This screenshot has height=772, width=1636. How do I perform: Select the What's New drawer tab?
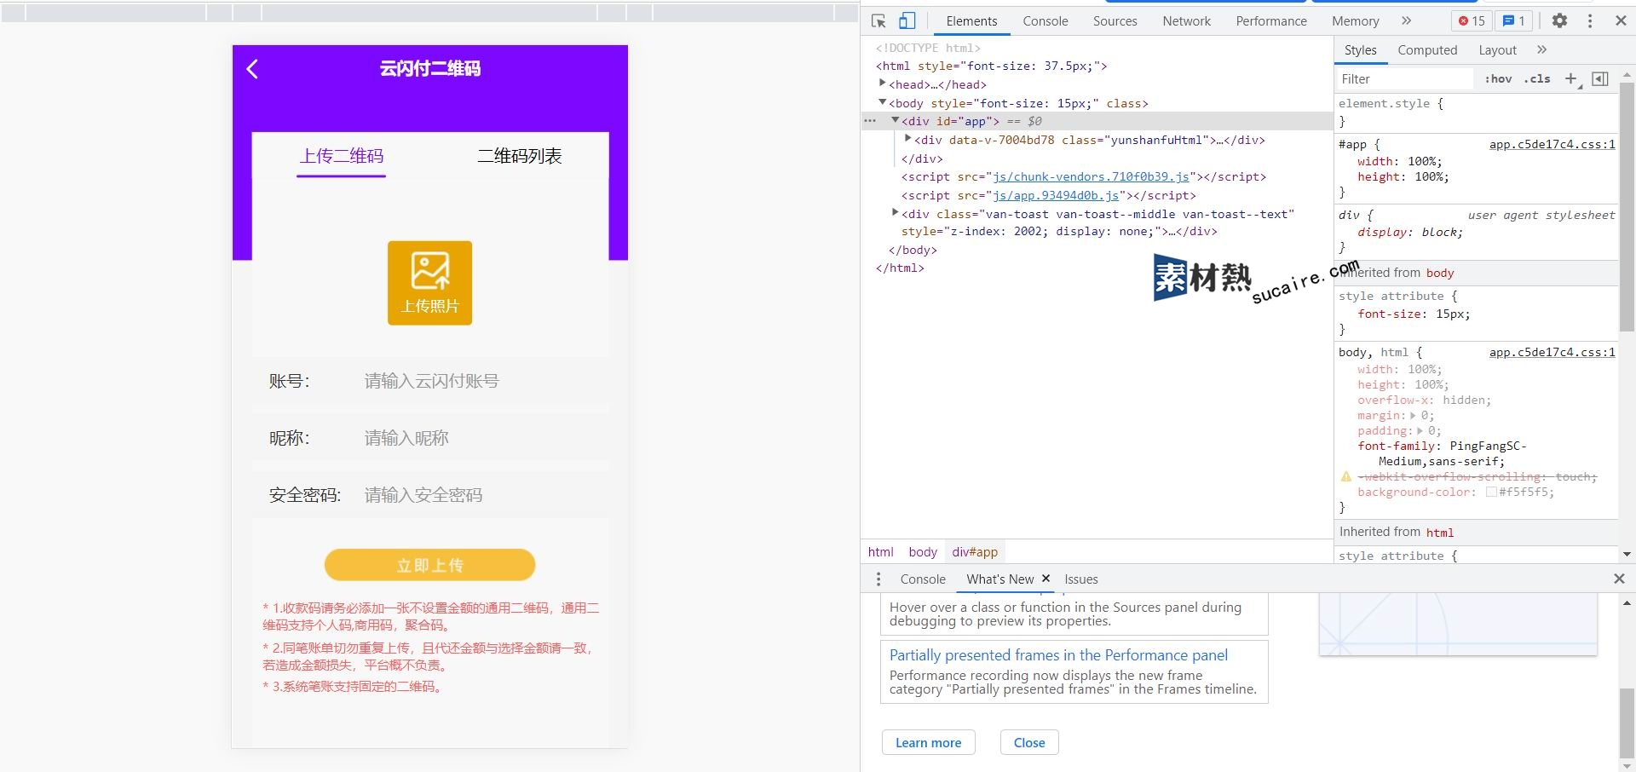pyautogui.click(x=999, y=579)
